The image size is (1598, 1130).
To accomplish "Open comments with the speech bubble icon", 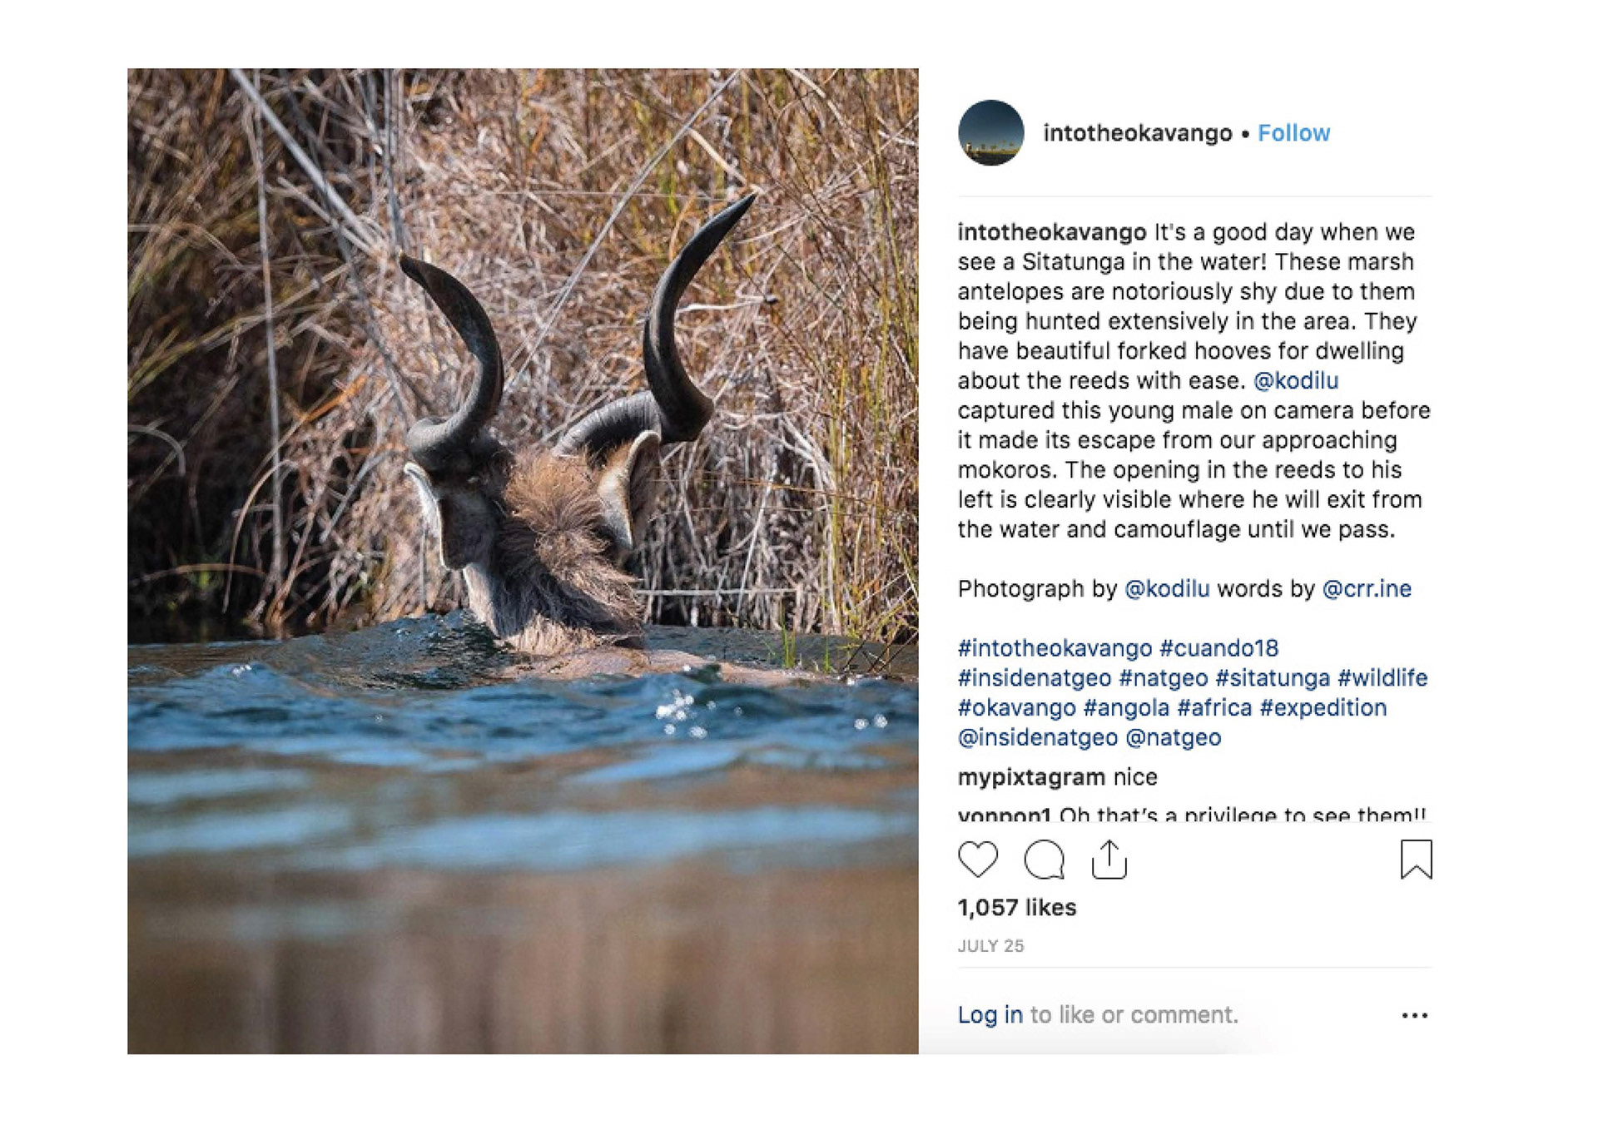I will [1044, 859].
